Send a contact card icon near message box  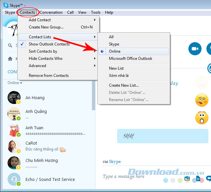[x=187, y=179]
